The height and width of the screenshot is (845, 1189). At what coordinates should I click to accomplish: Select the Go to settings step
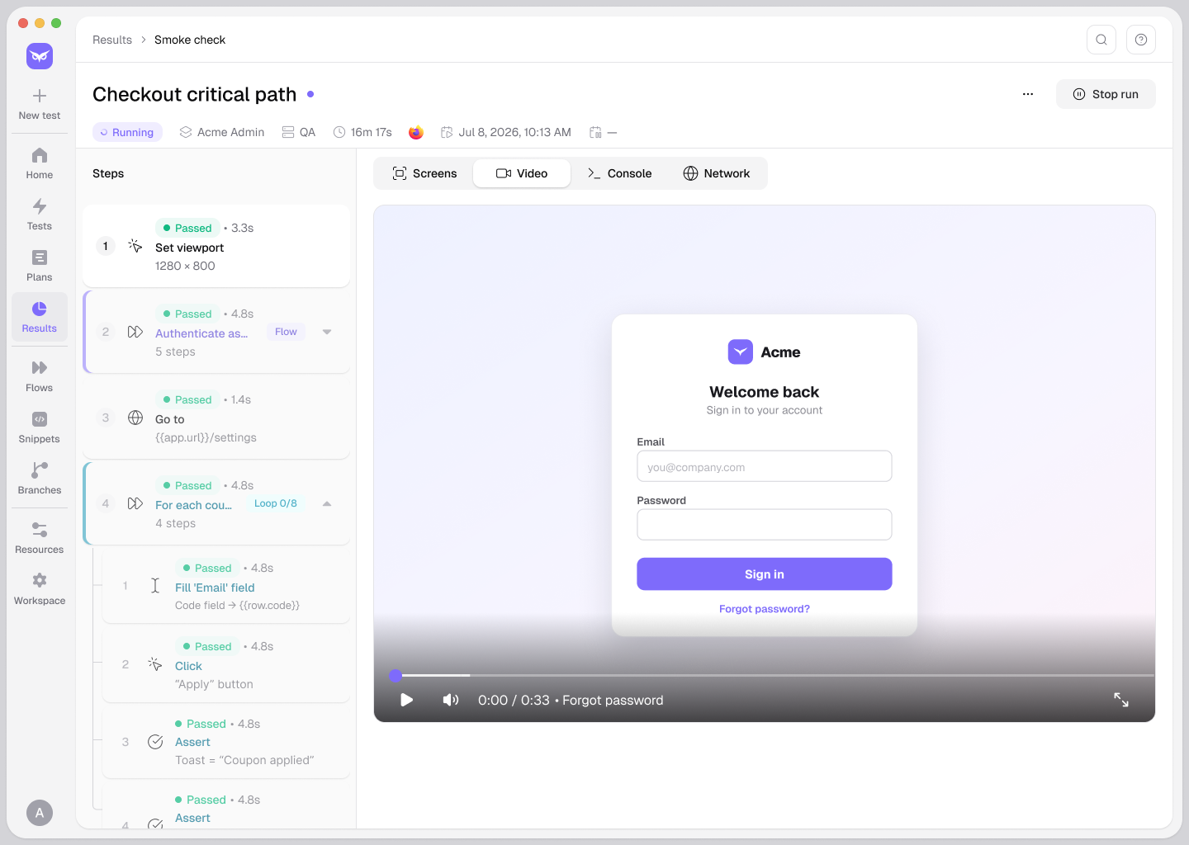(x=216, y=418)
